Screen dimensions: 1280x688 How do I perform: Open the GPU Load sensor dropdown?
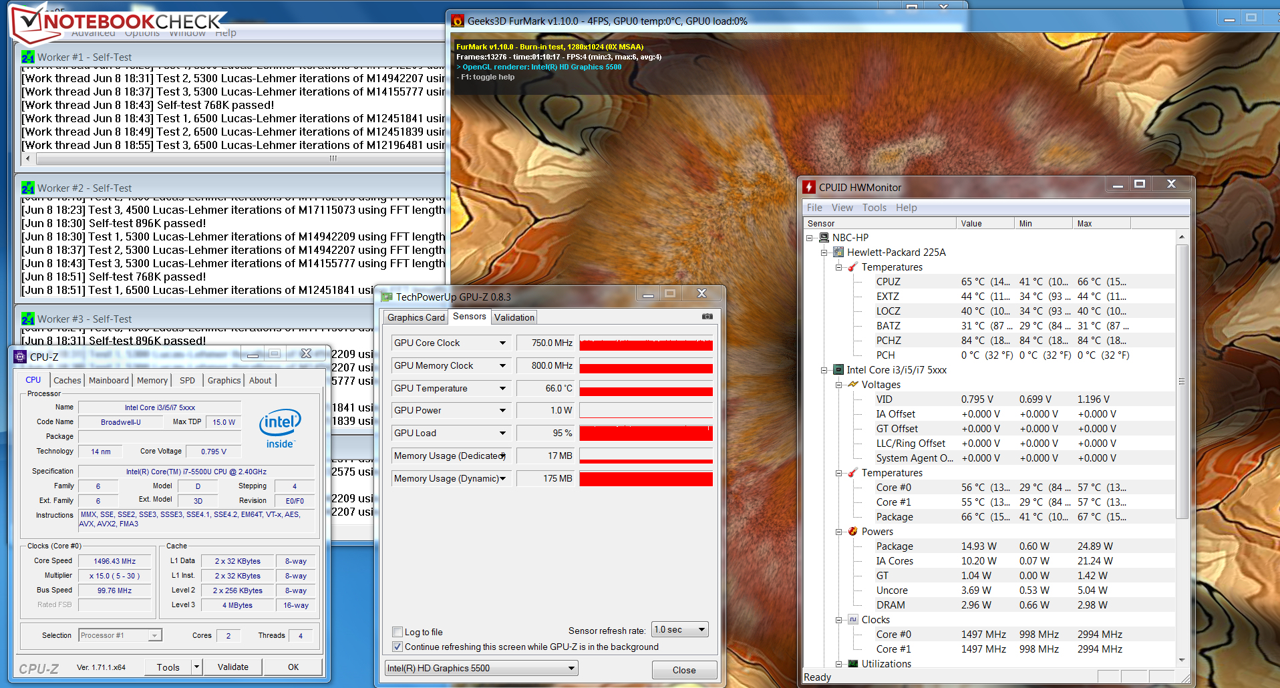point(502,434)
